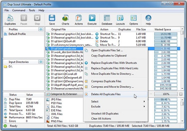This screenshot has height=131, width=187.
Task: Toggle checkbox for D:\work_dbs\bin\libdbs.lib
Action: point(48,52)
